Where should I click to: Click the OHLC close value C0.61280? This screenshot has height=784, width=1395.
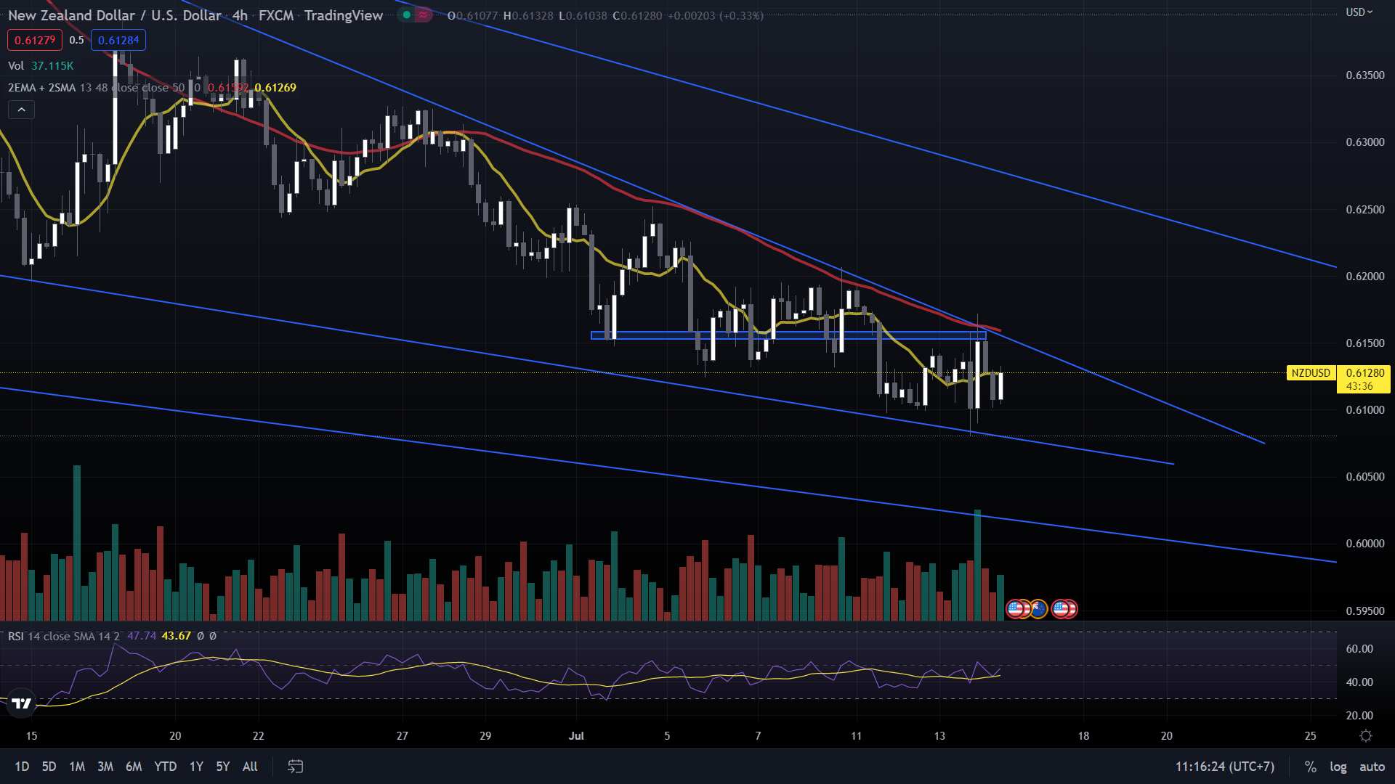tap(637, 16)
